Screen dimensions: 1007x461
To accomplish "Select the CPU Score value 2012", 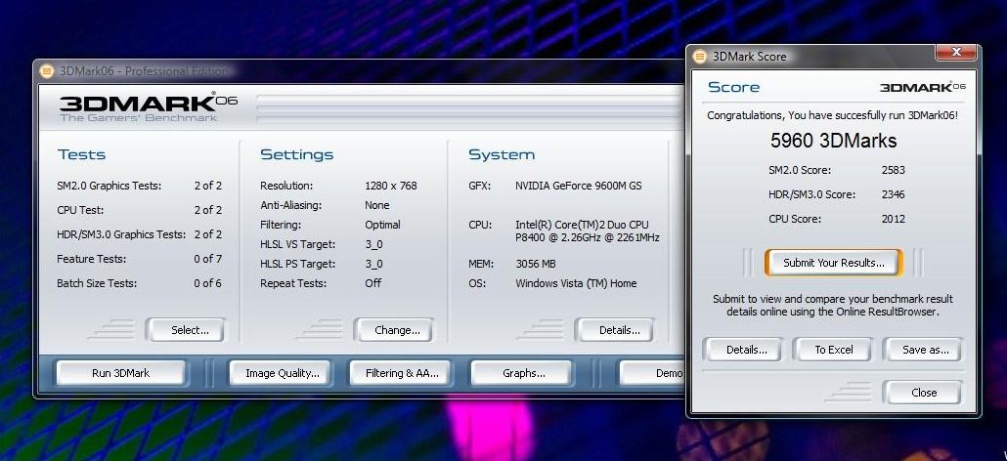I will 894,219.
